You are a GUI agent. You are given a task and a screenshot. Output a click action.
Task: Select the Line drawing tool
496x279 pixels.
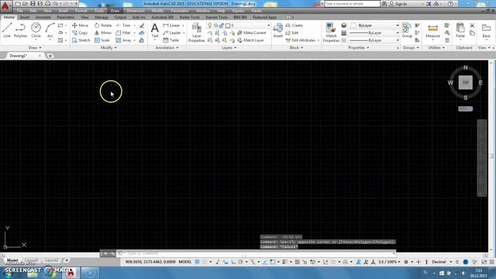(x=7, y=30)
